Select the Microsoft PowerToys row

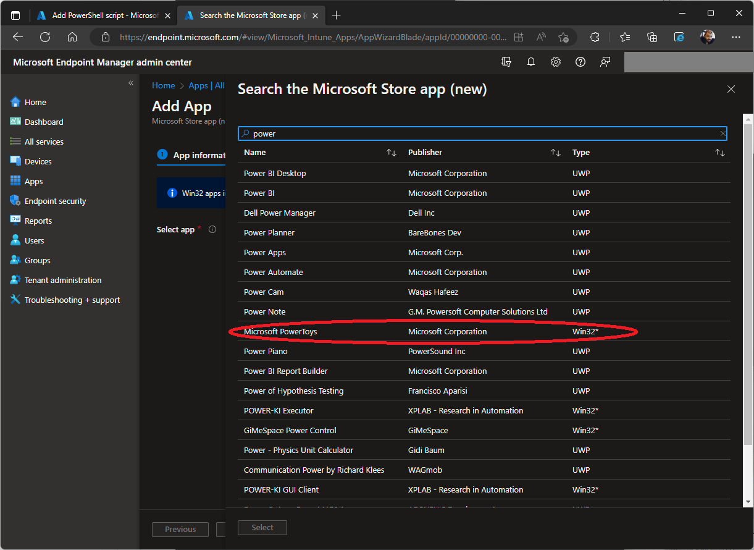tap(484, 331)
